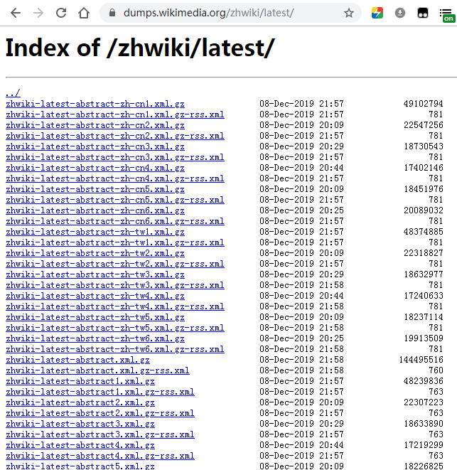Viewport: 457px width, 470px height.
Task: Bookmark this page with the star
Action: coord(349,13)
